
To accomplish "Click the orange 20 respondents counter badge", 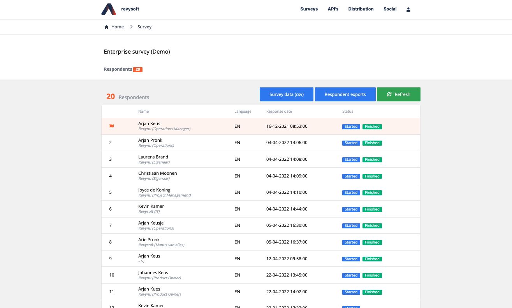I will click(x=111, y=97).
